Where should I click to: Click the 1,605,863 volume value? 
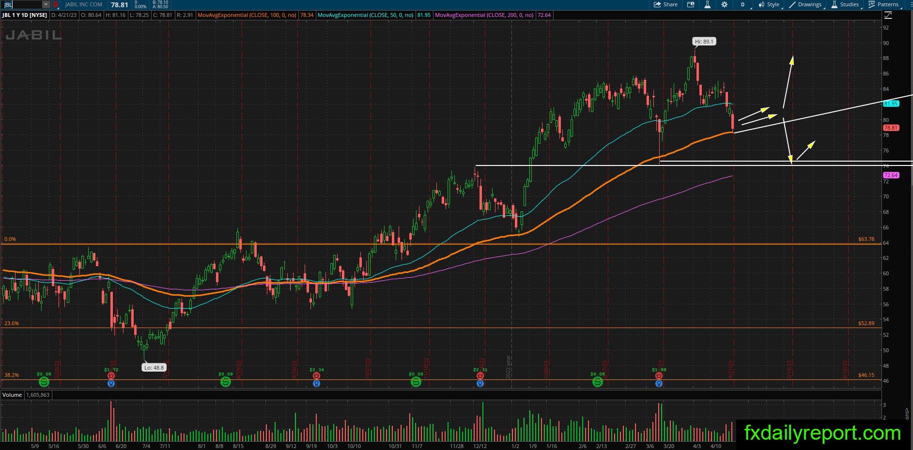pos(38,395)
